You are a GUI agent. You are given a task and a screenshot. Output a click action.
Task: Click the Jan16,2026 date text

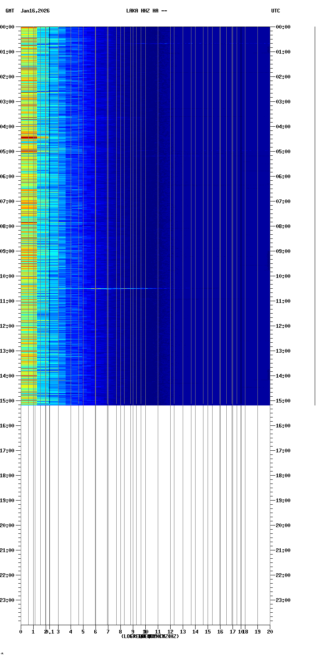pos(35,11)
